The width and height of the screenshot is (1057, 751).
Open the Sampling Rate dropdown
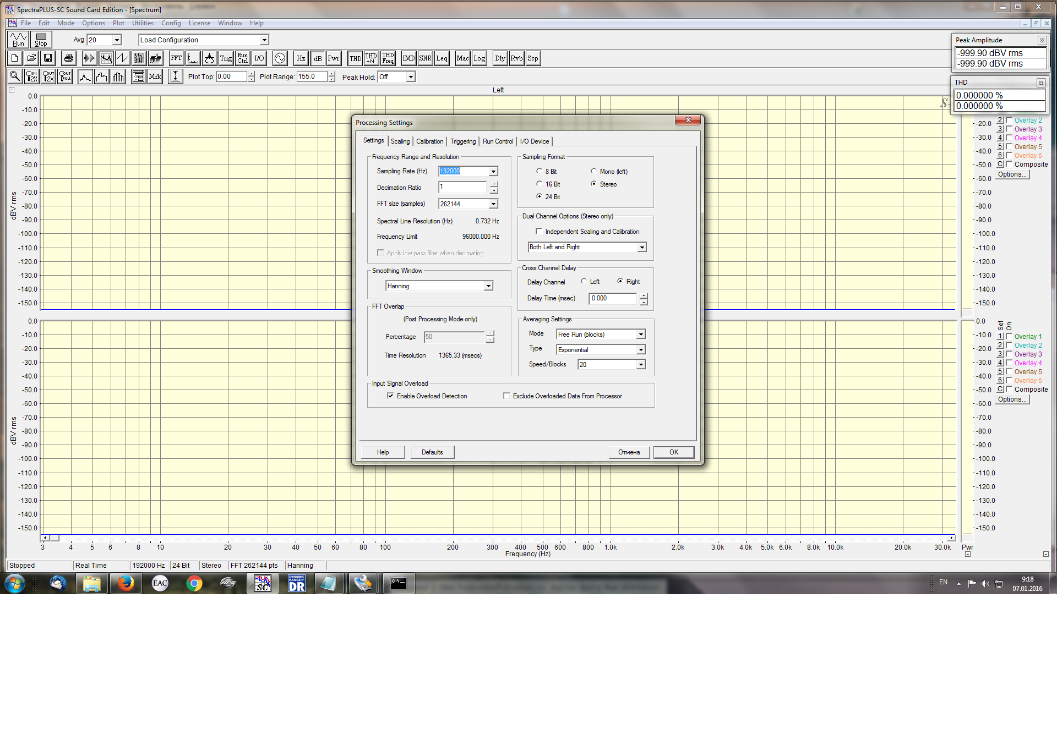[x=493, y=172]
